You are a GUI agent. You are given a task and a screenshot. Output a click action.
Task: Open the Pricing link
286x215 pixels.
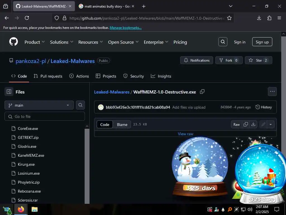tap(180, 42)
